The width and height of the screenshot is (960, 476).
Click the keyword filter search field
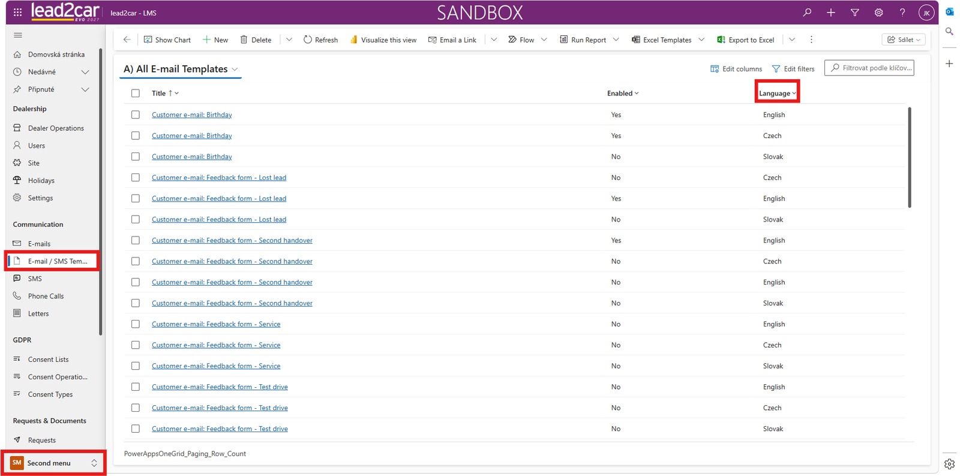point(869,68)
